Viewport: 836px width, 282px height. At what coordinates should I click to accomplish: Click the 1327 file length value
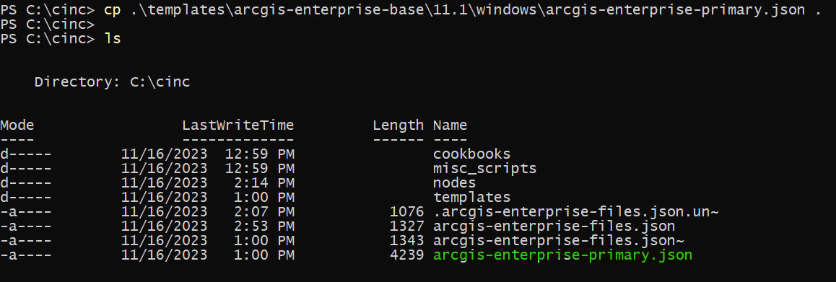point(406,226)
